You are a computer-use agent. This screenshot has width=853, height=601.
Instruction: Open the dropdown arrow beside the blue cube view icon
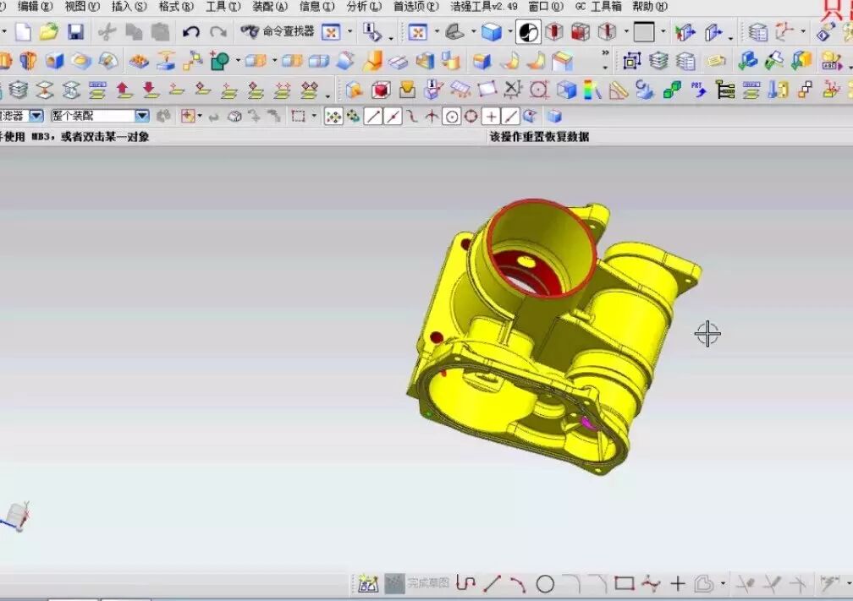(510, 32)
